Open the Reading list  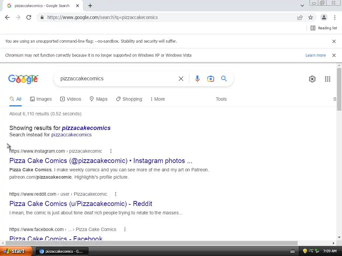pyautogui.click(x=324, y=28)
